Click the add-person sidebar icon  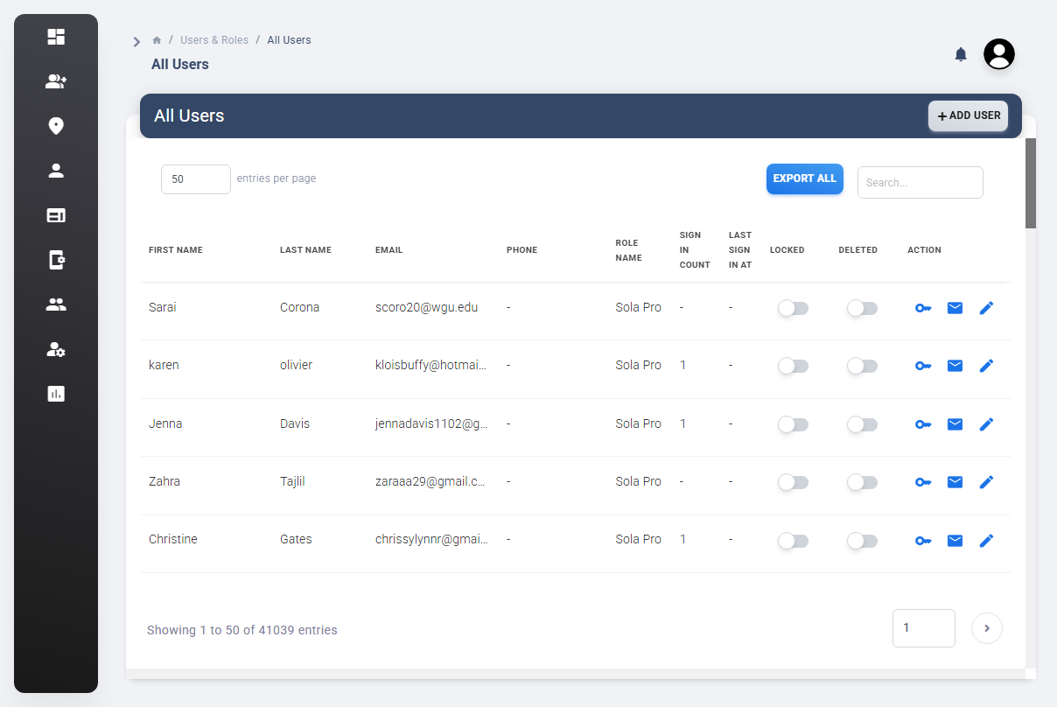click(x=56, y=81)
